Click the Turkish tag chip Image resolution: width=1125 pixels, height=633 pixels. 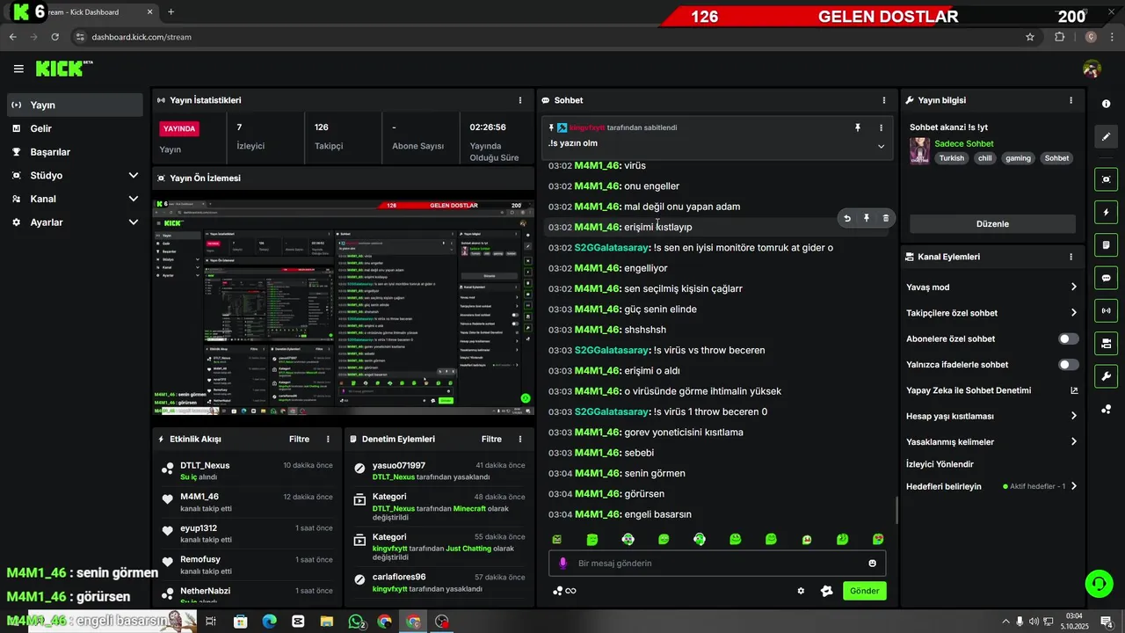(x=951, y=158)
